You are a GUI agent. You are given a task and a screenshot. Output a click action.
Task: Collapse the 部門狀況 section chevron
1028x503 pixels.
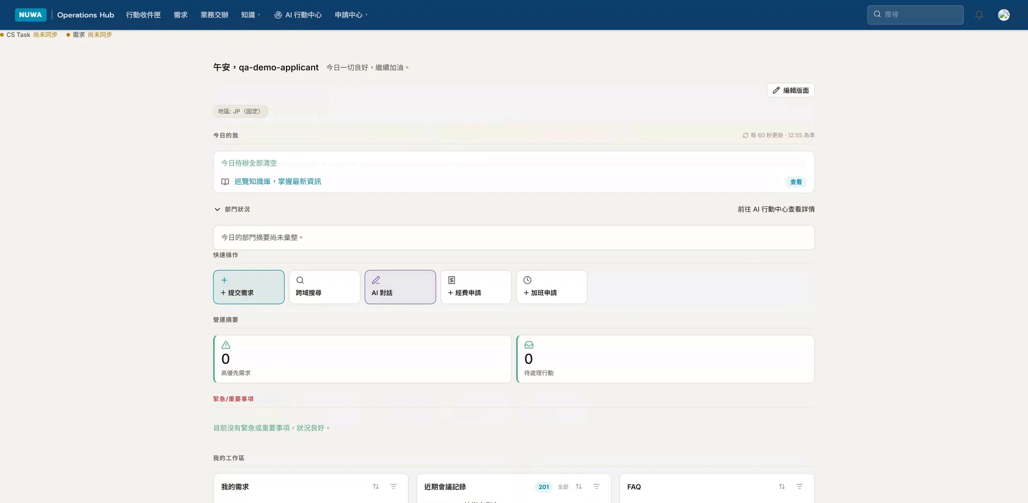[217, 209]
